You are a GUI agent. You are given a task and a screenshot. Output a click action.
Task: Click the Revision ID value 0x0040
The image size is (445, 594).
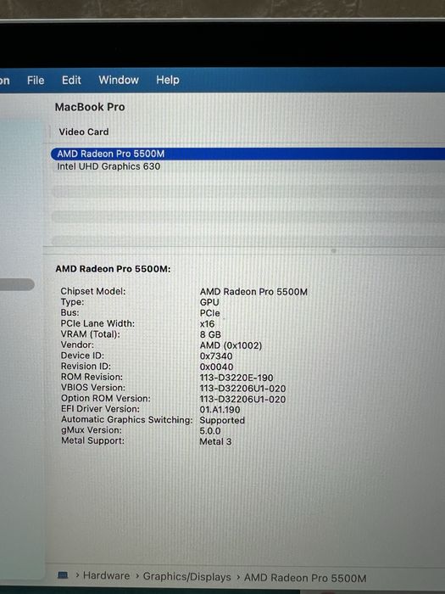pyautogui.click(x=216, y=367)
